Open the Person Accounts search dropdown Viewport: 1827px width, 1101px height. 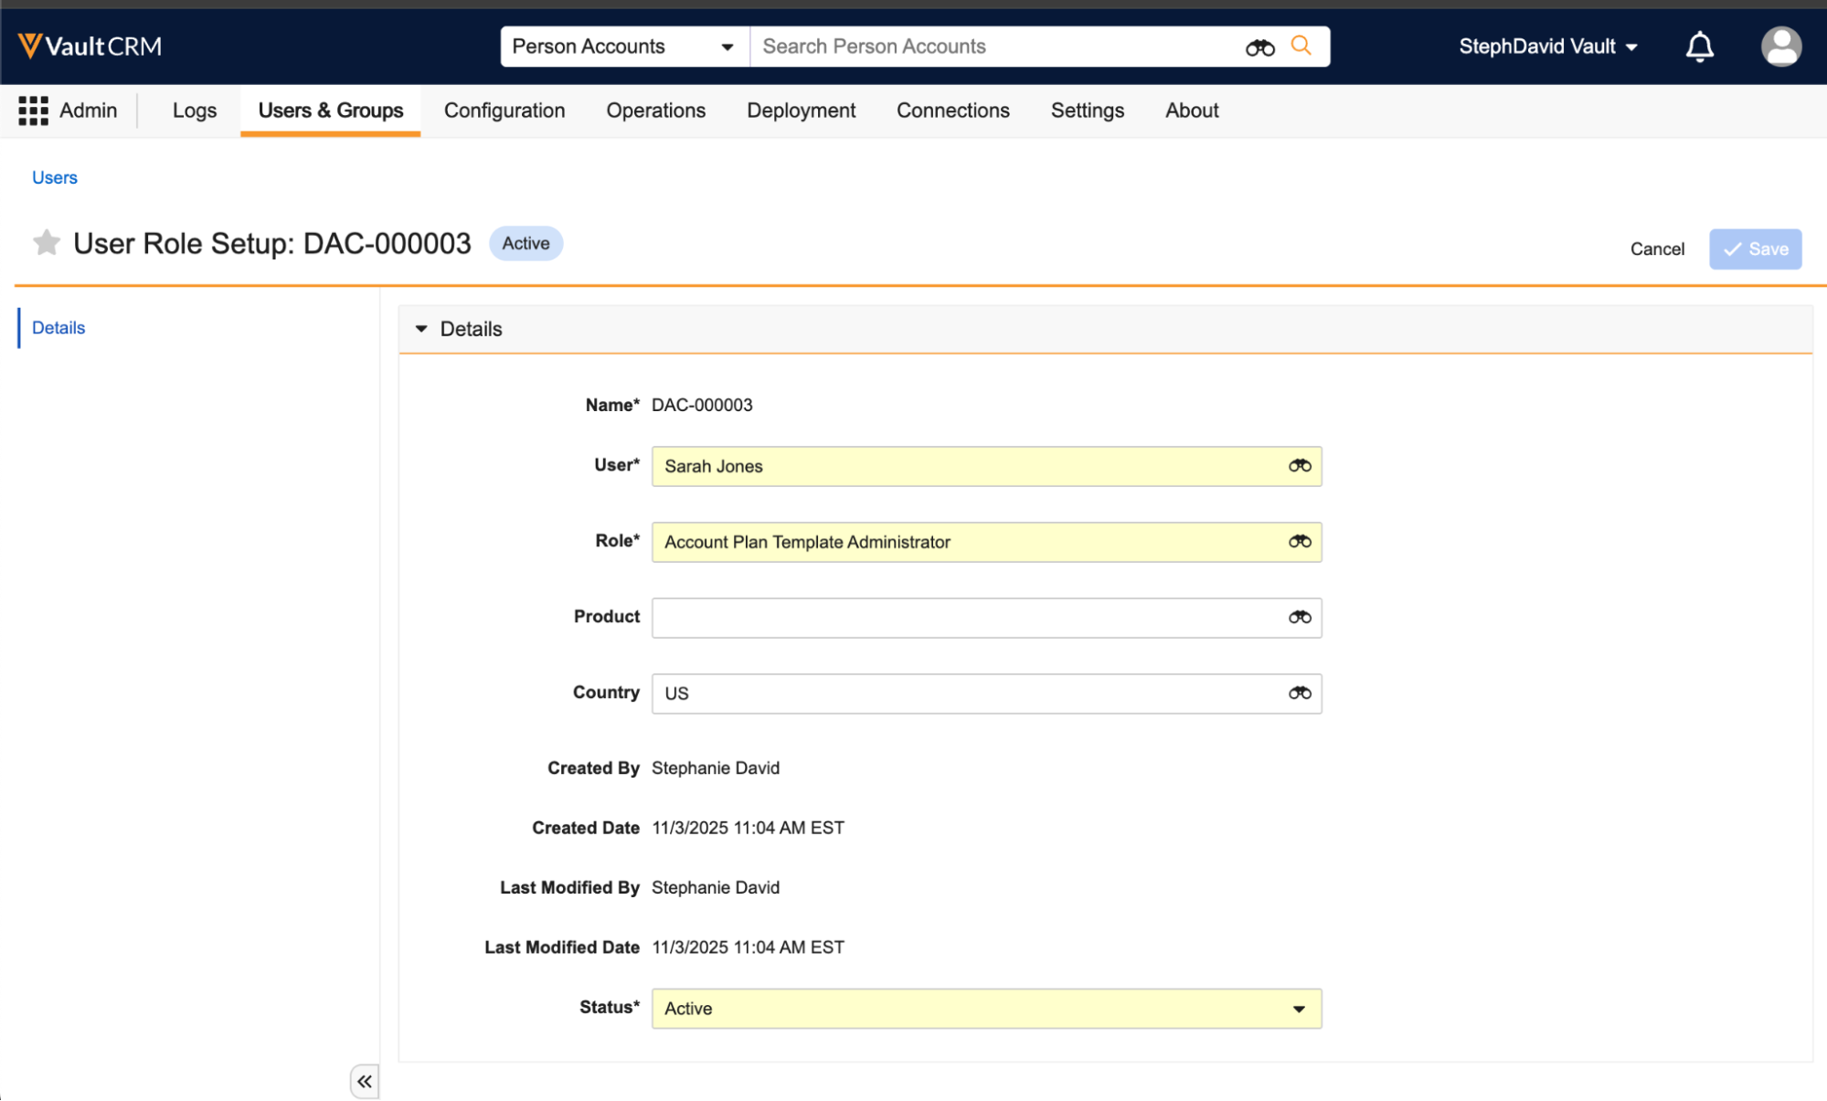click(x=624, y=47)
